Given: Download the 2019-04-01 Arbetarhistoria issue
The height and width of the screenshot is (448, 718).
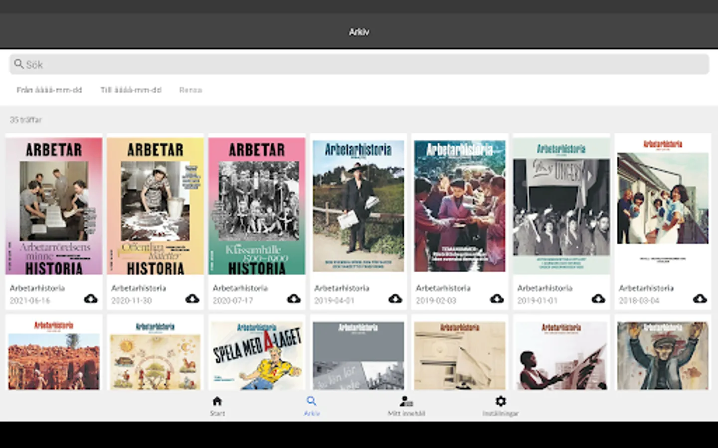Looking at the screenshot, I should pos(395,299).
